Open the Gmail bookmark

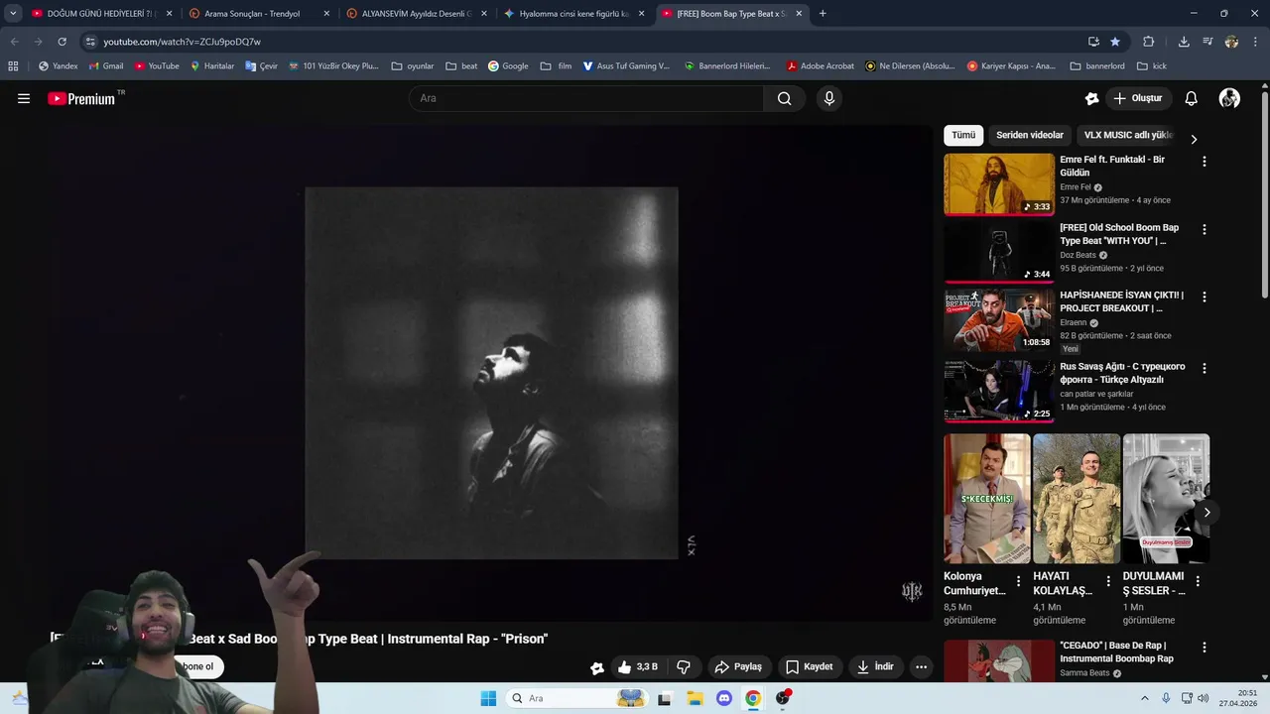[x=106, y=66]
